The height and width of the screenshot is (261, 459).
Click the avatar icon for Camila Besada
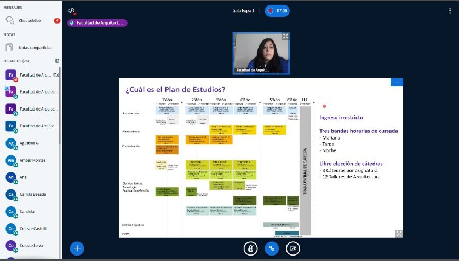(x=10, y=194)
